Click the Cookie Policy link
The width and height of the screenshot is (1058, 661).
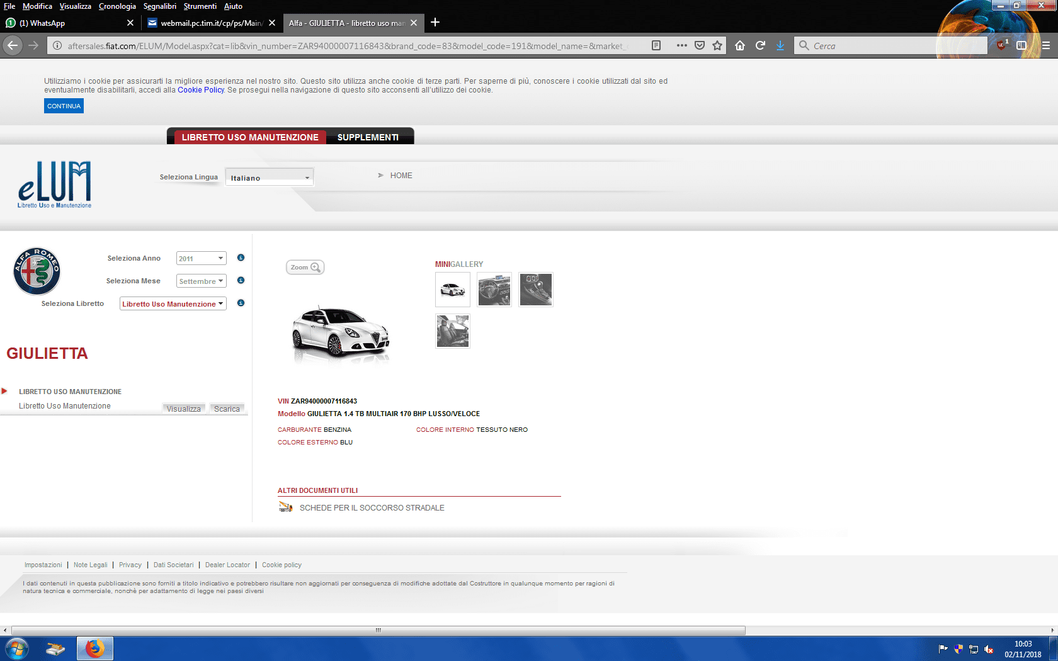click(200, 90)
